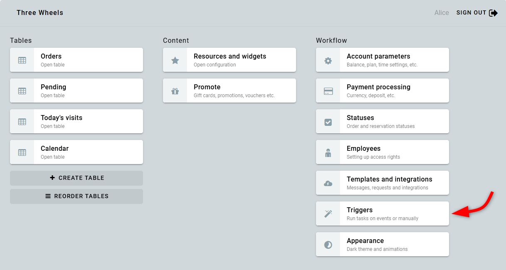Click the Alice username label
Image resolution: width=506 pixels, height=270 pixels.
(x=442, y=13)
